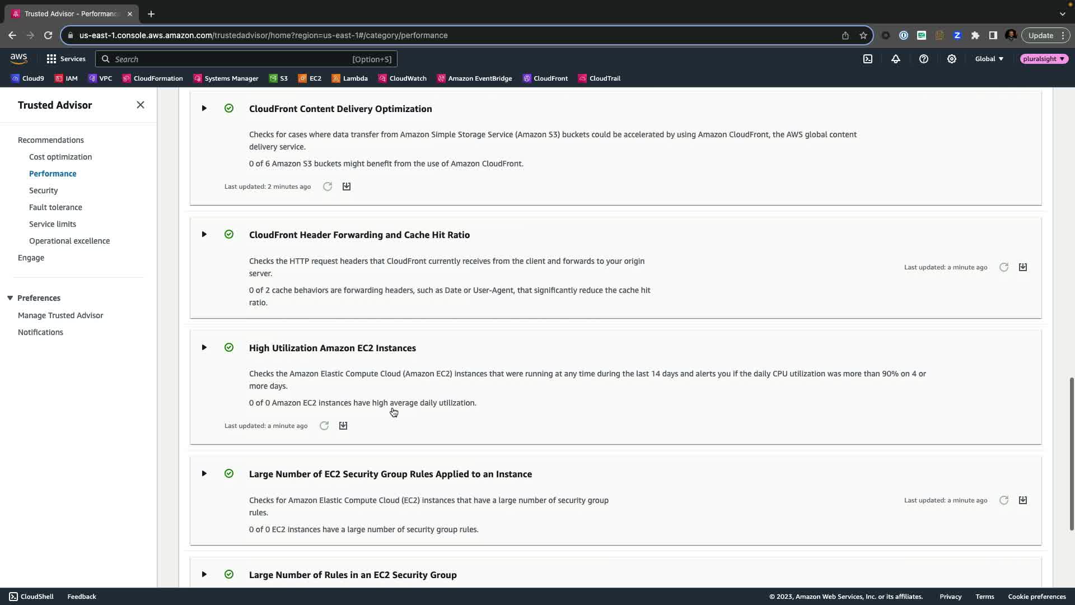The image size is (1075, 605).
Task: Open Manage Trusted Advisor link
Action: pos(60,315)
